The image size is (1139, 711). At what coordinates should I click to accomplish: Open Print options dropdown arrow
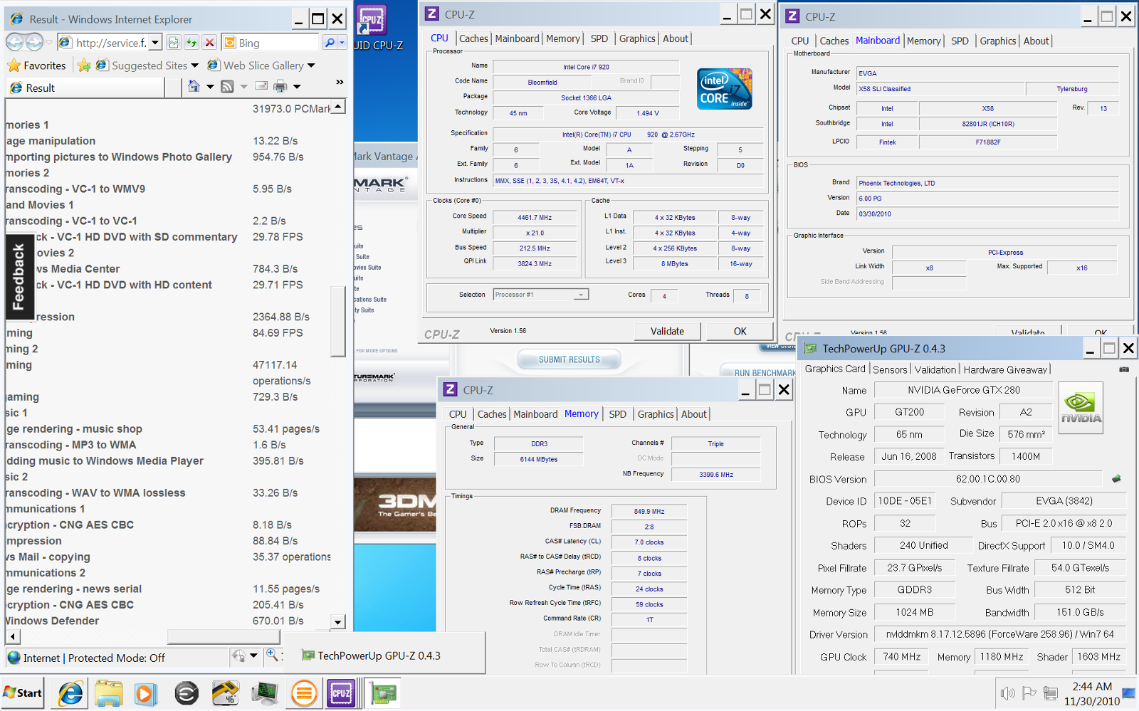(297, 87)
